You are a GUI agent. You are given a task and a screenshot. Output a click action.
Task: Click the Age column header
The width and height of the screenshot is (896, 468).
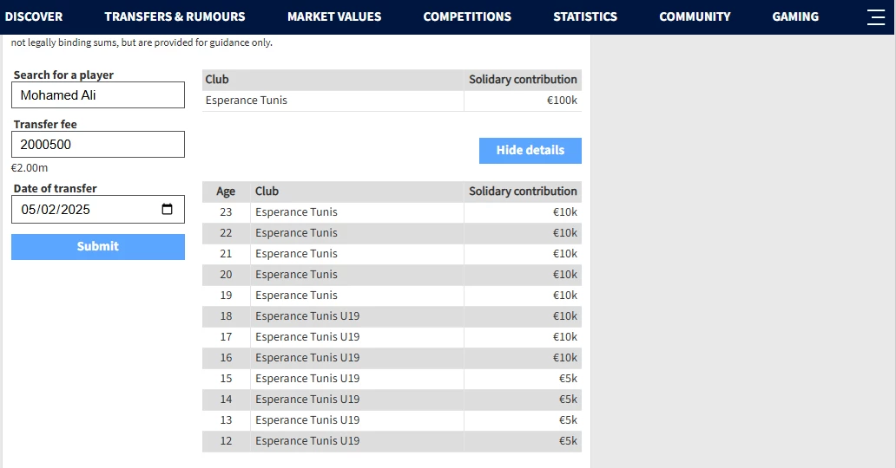pyautogui.click(x=226, y=192)
